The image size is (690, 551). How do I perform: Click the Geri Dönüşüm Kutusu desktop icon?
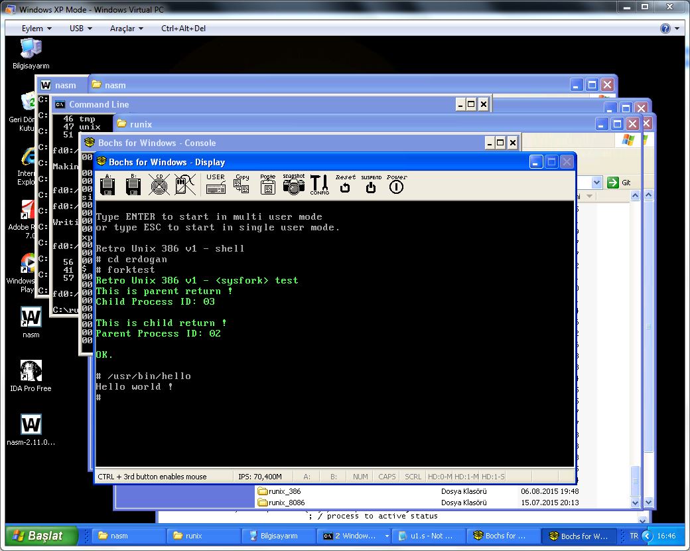(23, 112)
